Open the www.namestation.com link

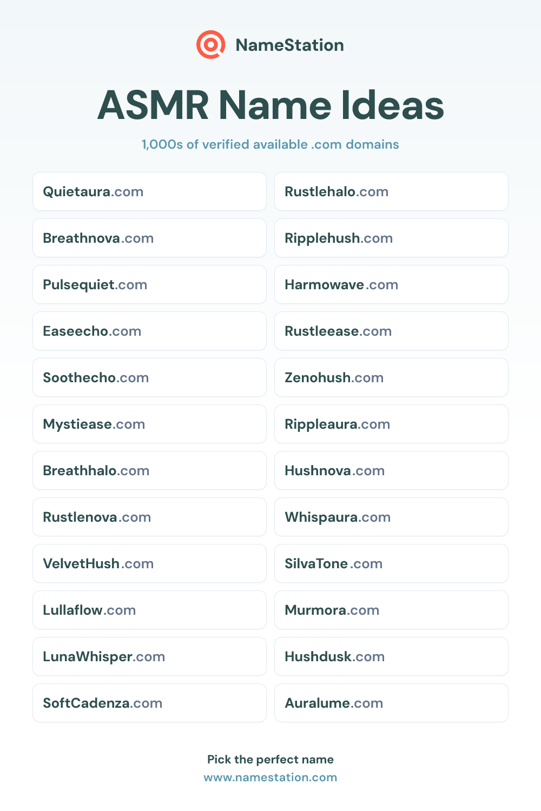pos(270,777)
